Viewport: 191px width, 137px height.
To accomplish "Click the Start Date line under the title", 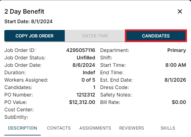I will tap(28, 22).
